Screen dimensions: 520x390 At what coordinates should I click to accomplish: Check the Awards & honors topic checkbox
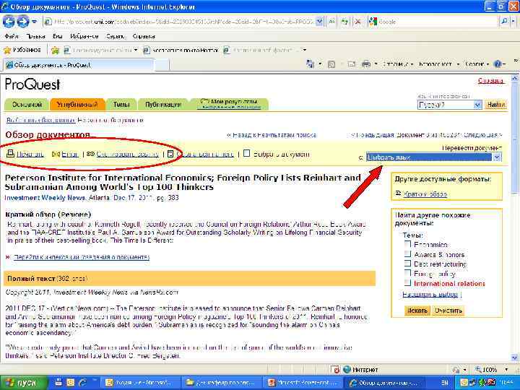click(407, 253)
